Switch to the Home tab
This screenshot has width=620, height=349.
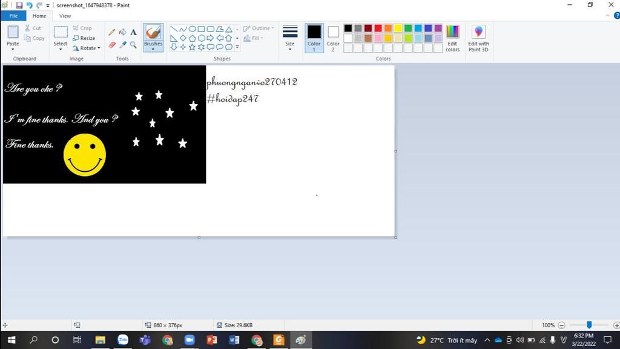coord(39,16)
